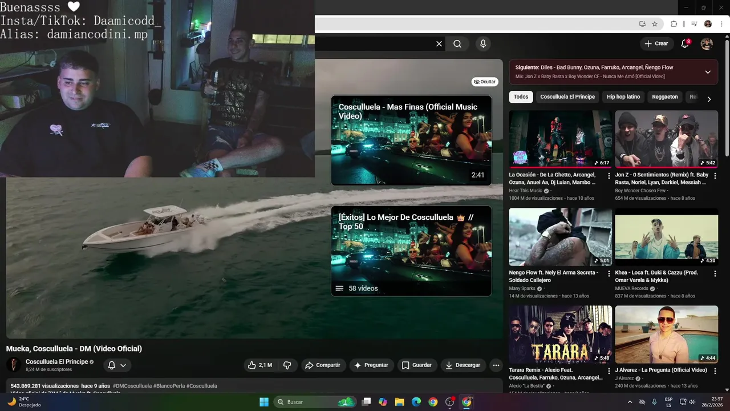This screenshot has width=730, height=411.
Task: Open the YouTube account avatar menu
Action: pos(707,43)
